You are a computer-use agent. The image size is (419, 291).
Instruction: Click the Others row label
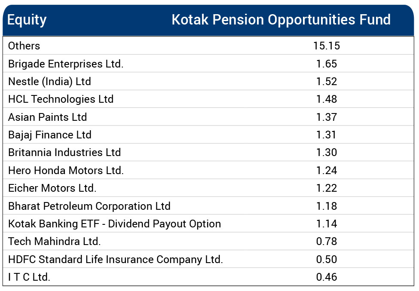[24, 46]
